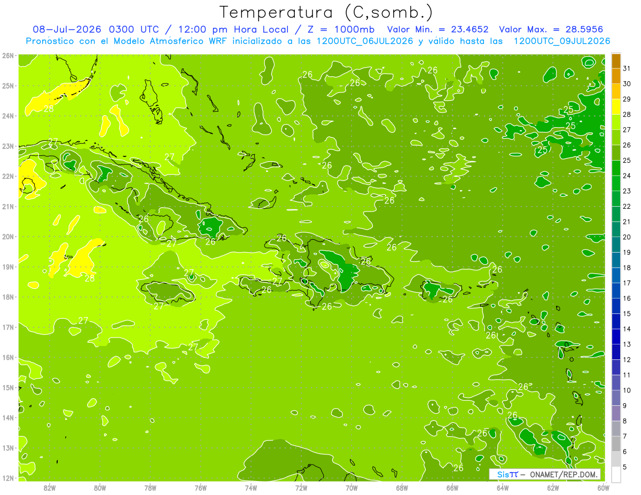Click the 62W longitude axis label
641x495 pixels.
tap(553, 487)
